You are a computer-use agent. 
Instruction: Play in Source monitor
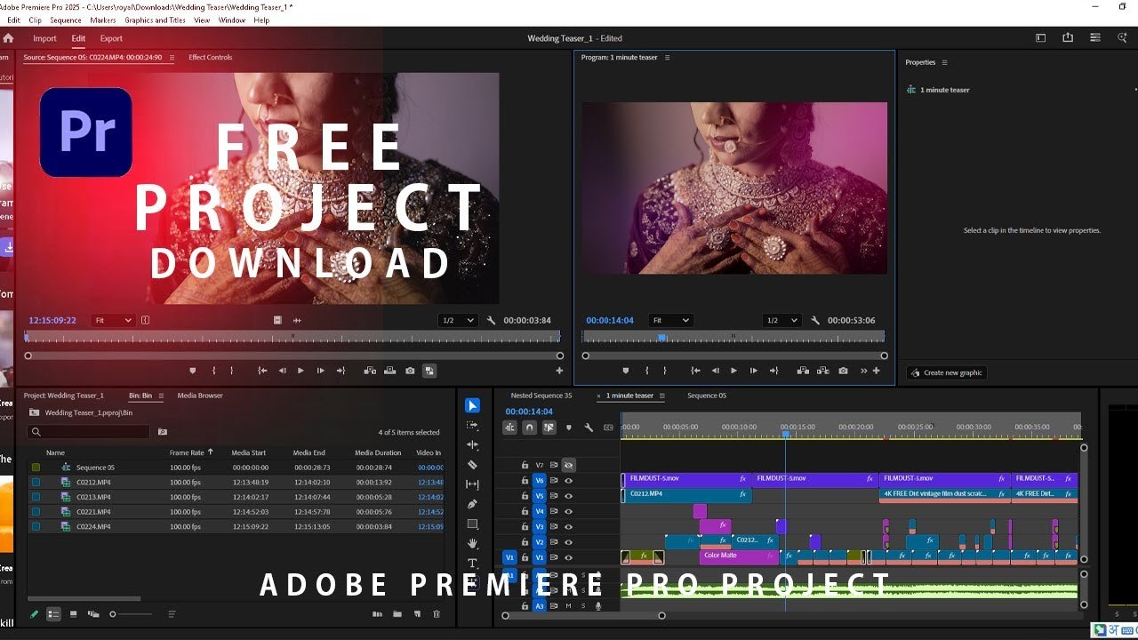[x=301, y=371]
